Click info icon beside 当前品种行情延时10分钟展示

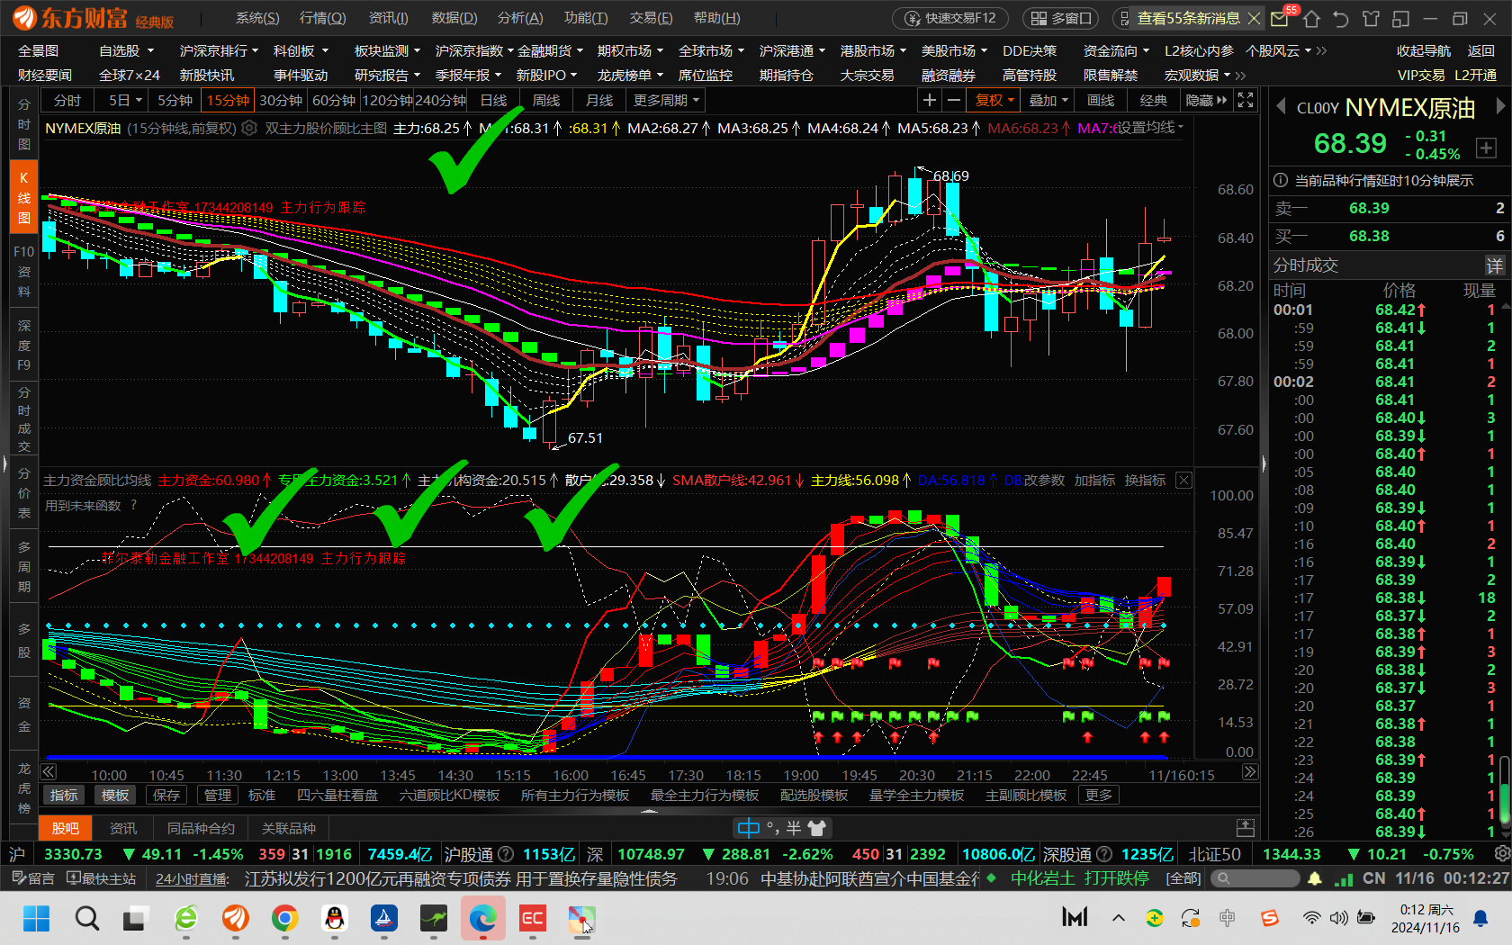pos(1281,180)
